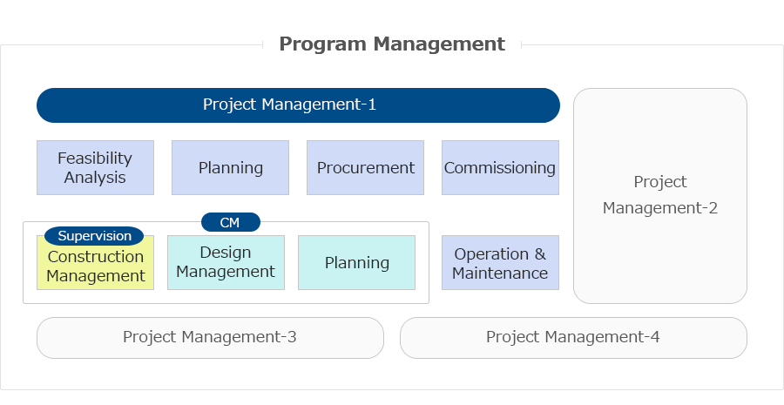Screen dimensions: 784x405
Task: Click the Program Management title
Action: pyautogui.click(x=392, y=44)
